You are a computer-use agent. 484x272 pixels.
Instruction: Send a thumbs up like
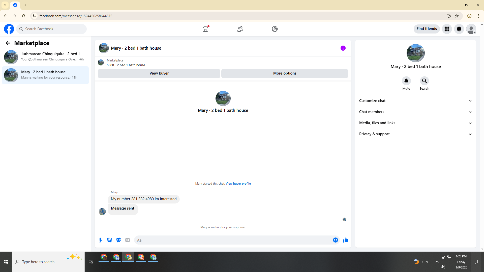coord(345,240)
